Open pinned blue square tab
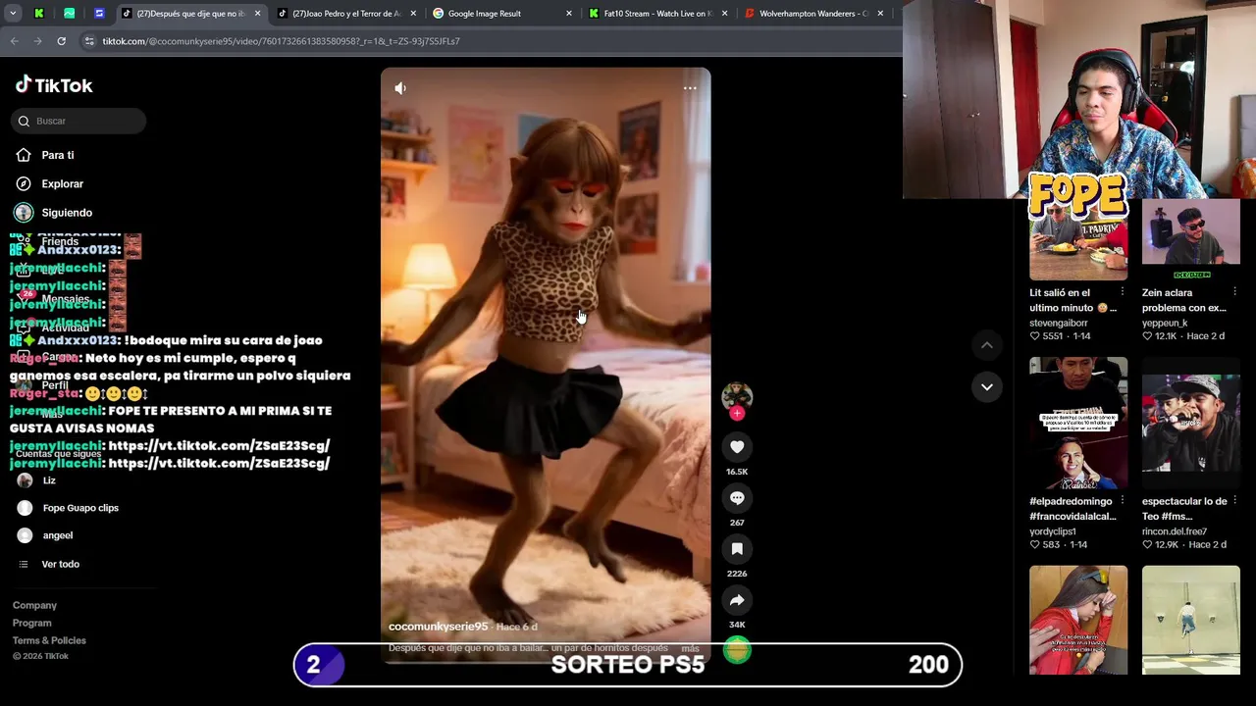This screenshot has width=1256, height=706. (x=99, y=14)
